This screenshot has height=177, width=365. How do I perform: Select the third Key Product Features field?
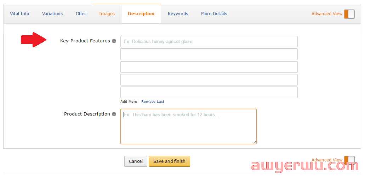tap(209, 67)
